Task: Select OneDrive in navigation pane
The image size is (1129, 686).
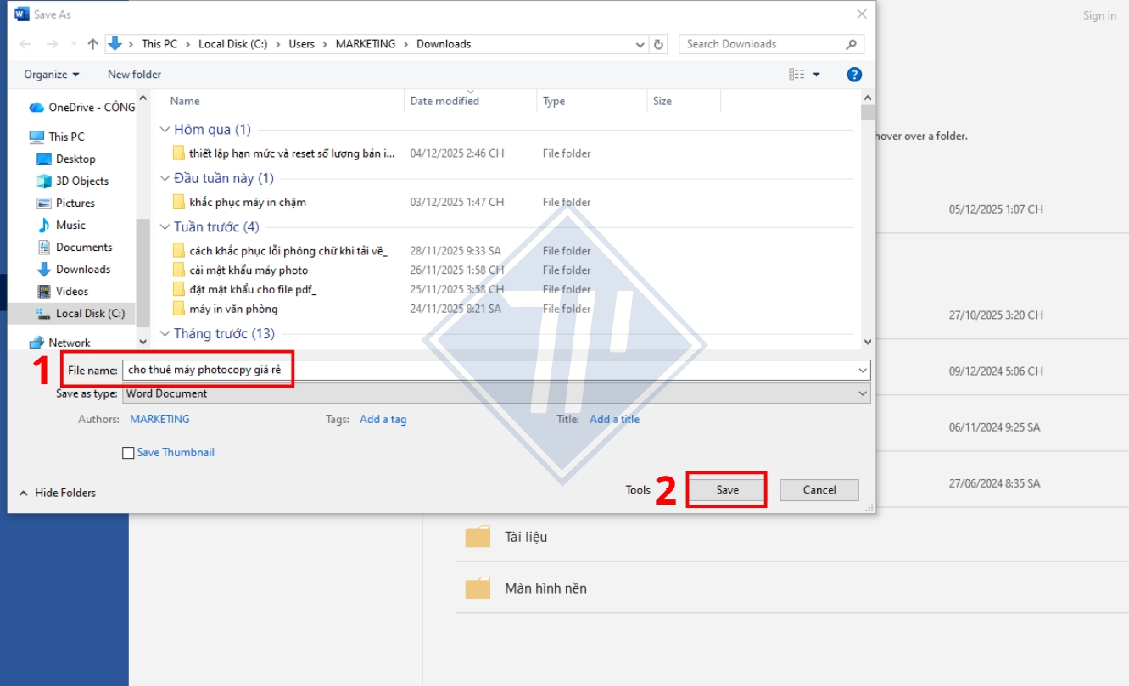Action: pyautogui.click(x=81, y=108)
